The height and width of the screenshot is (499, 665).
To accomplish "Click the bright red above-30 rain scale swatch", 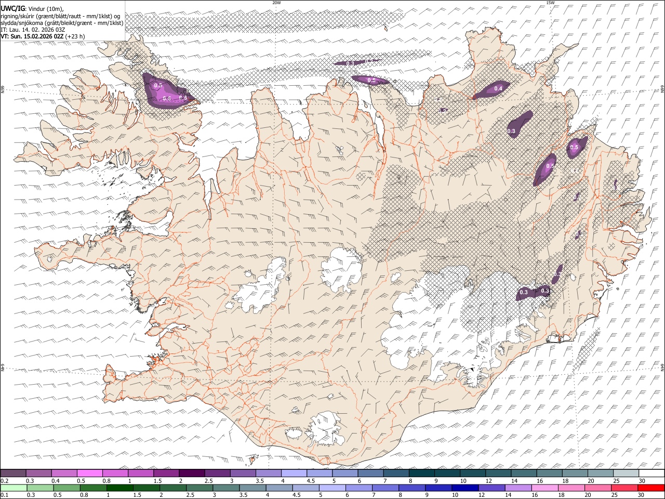I will pos(651,488).
